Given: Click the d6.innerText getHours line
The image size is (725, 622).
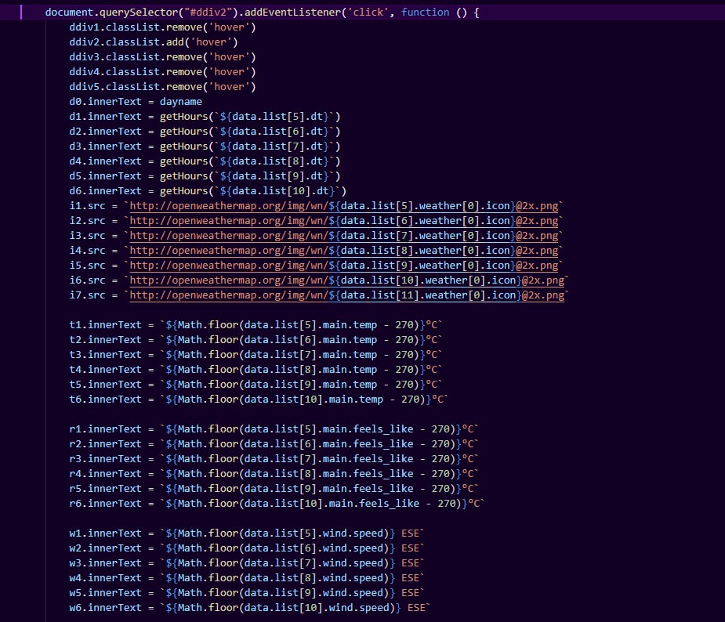Looking at the screenshot, I should coord(208,191).
